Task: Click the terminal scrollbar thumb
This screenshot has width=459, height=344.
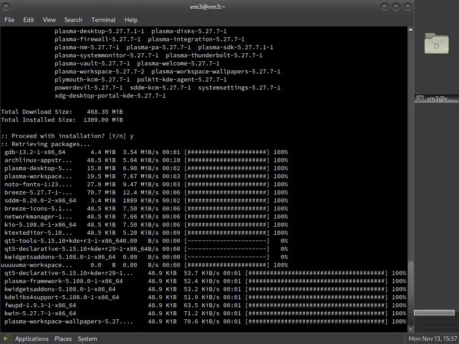Action: 411,293
